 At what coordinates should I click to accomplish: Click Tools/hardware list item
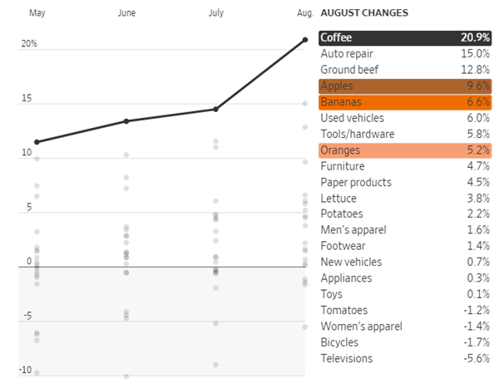400,134
